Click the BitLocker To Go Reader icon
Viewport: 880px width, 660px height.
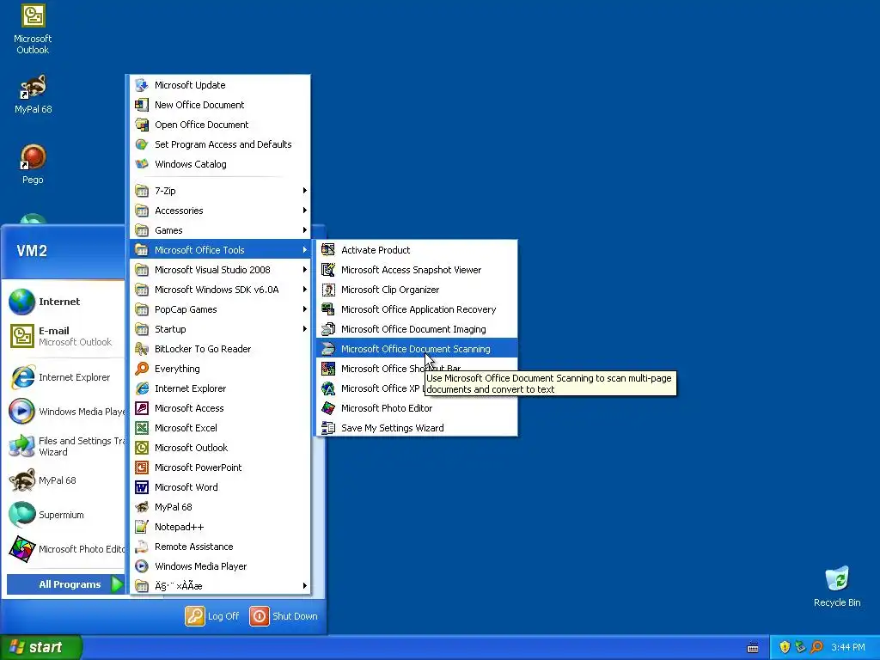tap(142, 349)
